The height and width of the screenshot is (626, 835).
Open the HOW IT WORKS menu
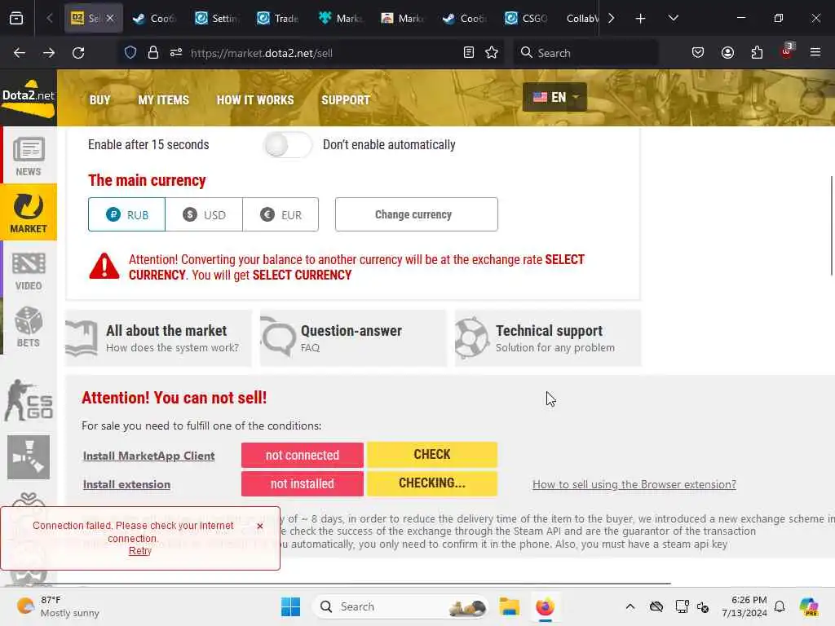click(x=255, y=100)
